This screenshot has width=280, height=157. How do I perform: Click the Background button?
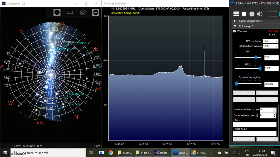click(x=267, y=93)
